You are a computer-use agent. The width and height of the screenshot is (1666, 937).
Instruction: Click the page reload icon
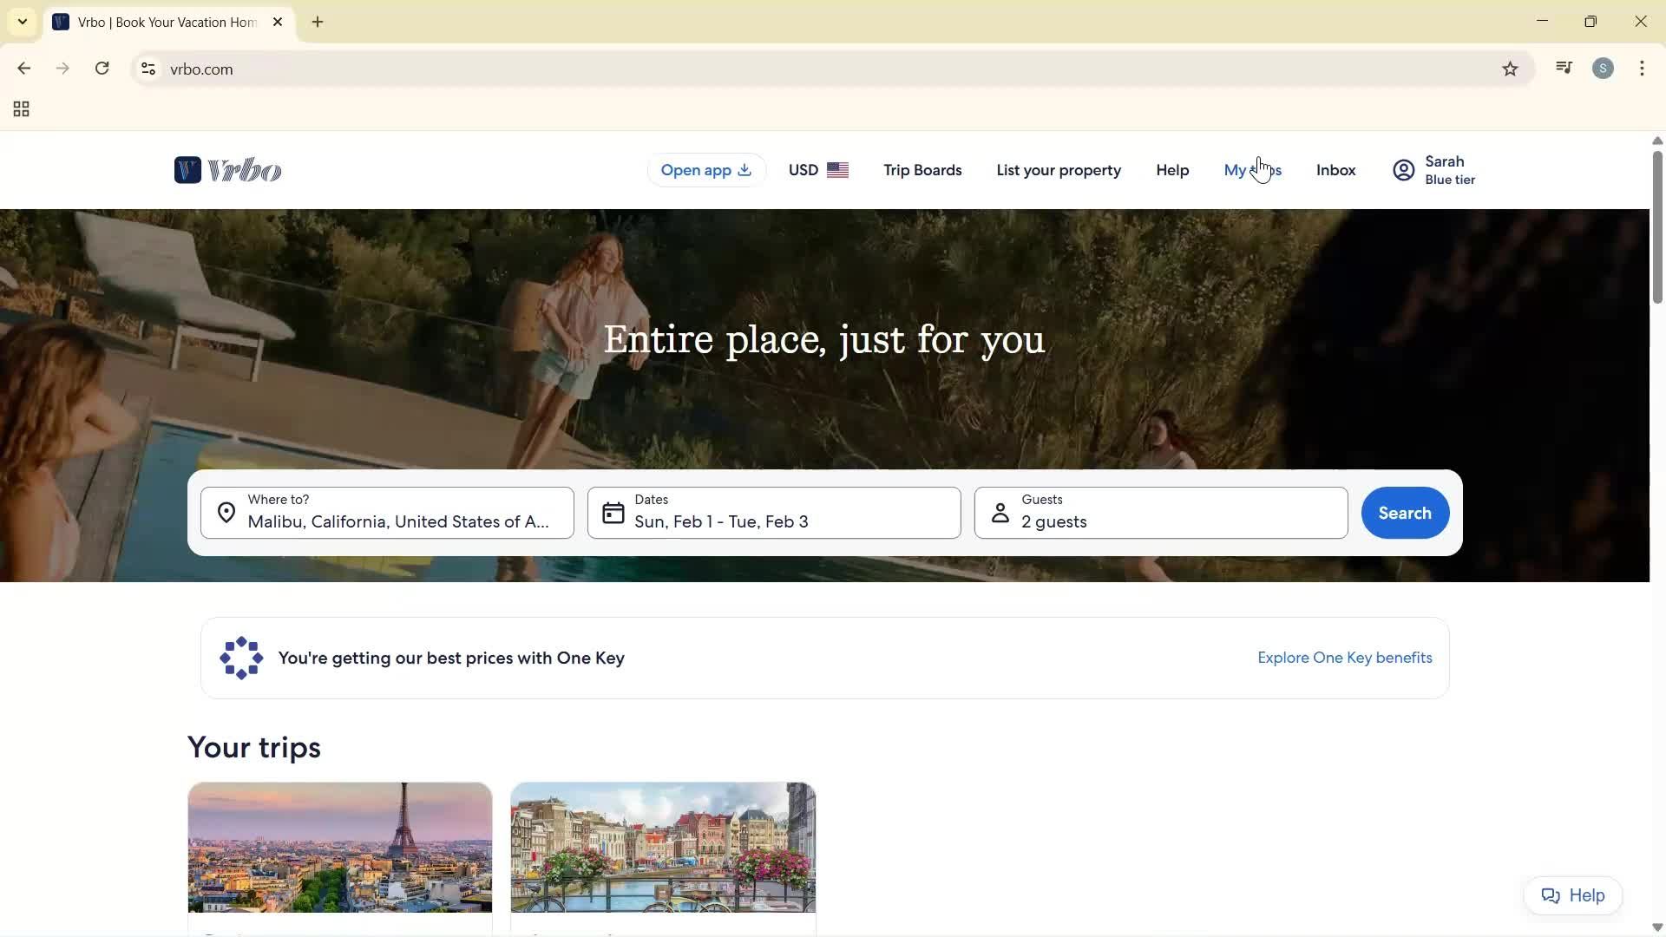[102, 68]
